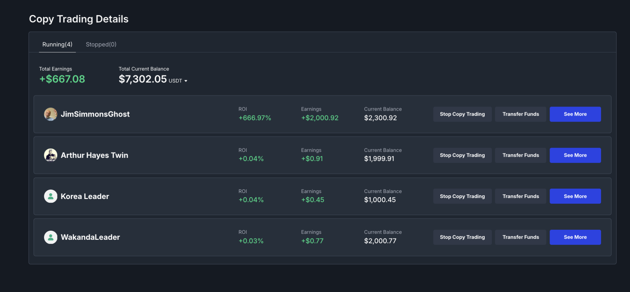Stop Copy Trading for Korea Leader
630x292 pixels.
(x=462, y=196)
